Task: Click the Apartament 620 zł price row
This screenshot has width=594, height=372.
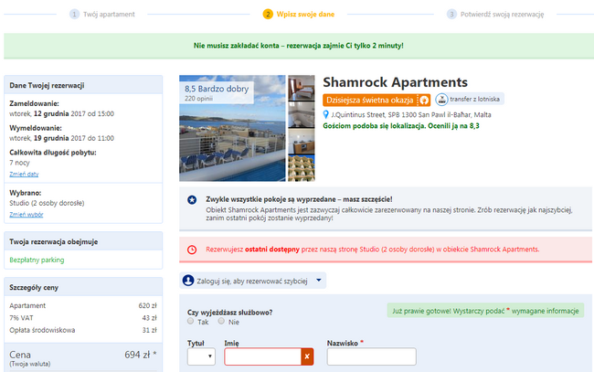Action: pyautogui.click(x=83, y=305)
